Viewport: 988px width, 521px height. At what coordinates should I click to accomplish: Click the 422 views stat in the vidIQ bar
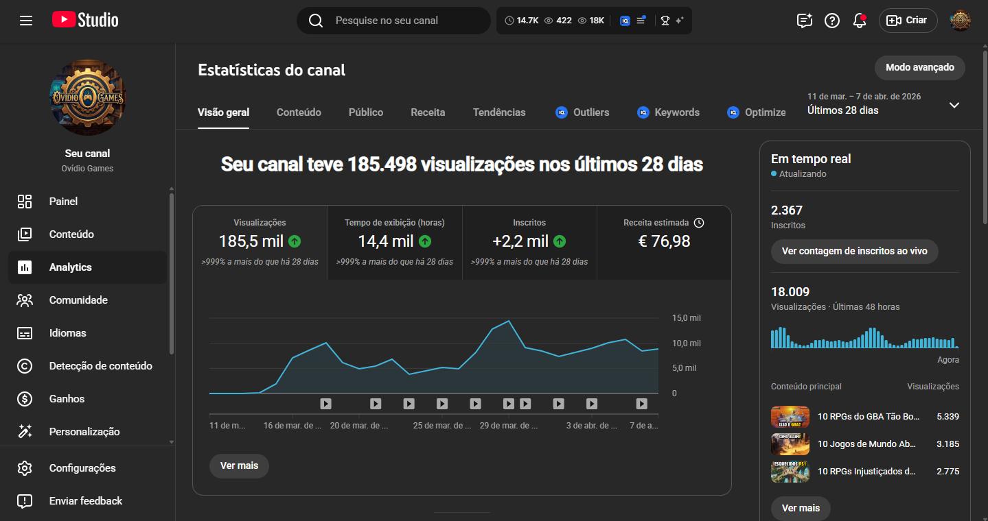pos(558,21)
